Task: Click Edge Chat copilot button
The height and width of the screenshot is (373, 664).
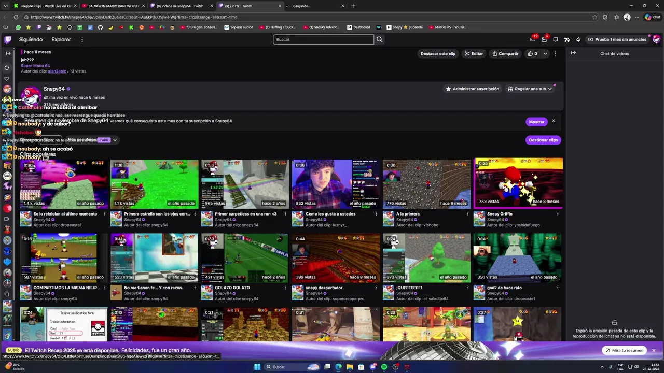Action: click(x=652, y=17)
